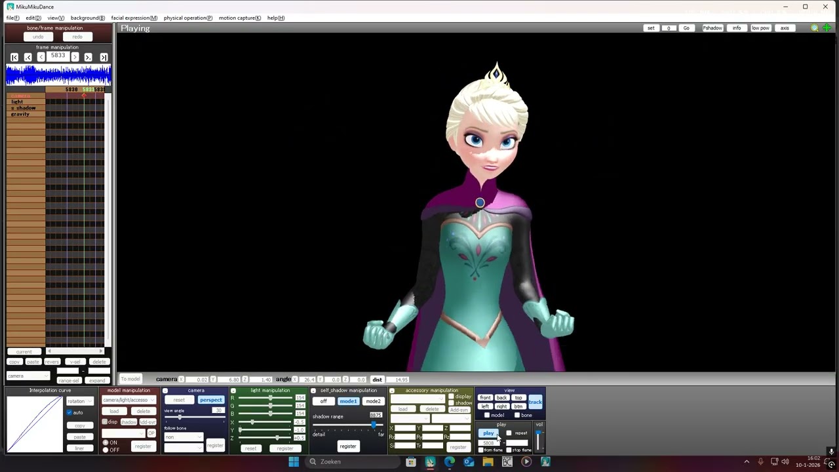
Task: Open the accessory selection dropdown
Action: coord(418,399)
